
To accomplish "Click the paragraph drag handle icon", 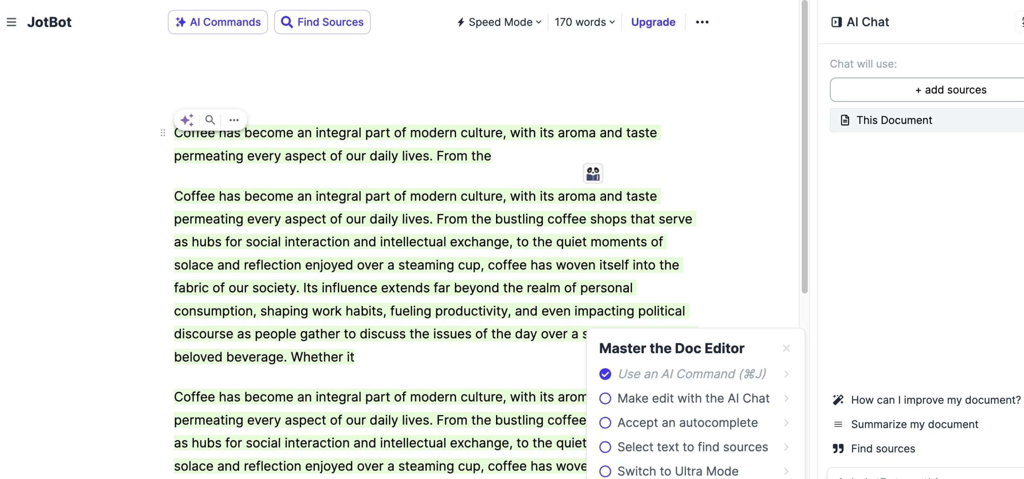I will point(163,133).
